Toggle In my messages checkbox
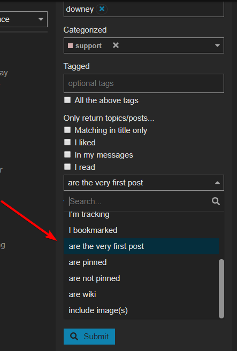The height and width of the screenshot is (351, 237). point(67,154)
